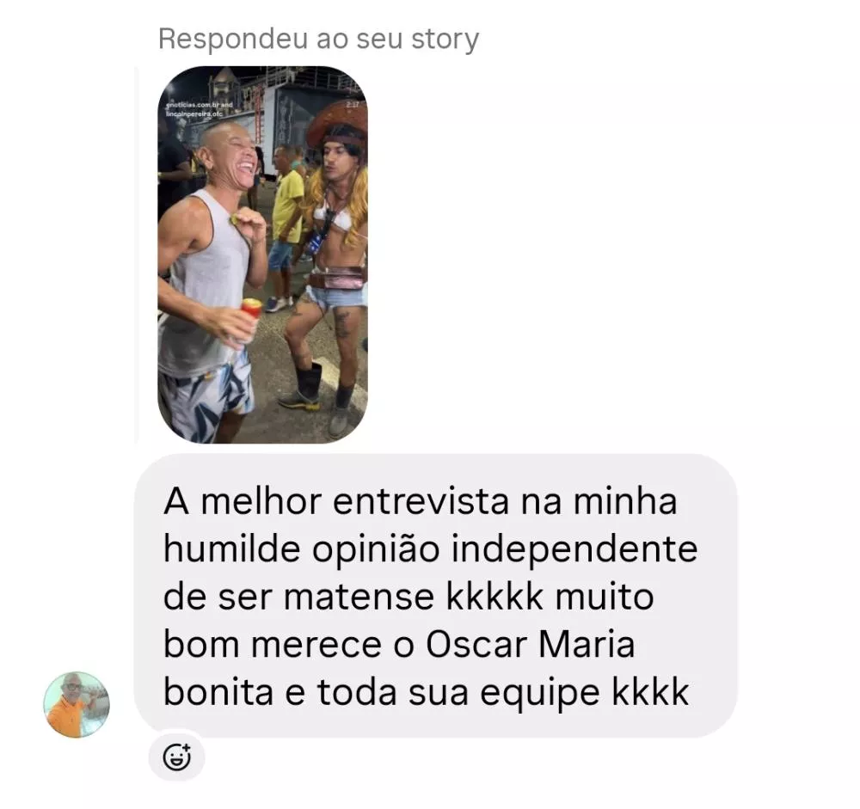Viewport: 860px width, 809px height.
Task: Click the words "Maria bonita" in message
Action: click(x=400, y=668)
